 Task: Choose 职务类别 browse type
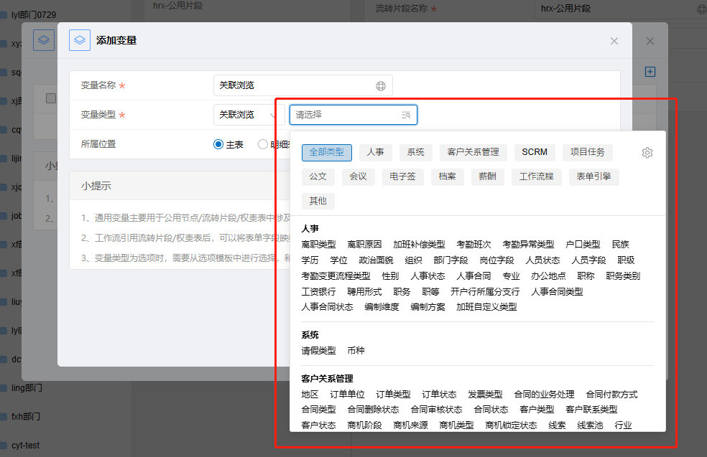click(x=623, y=276)
